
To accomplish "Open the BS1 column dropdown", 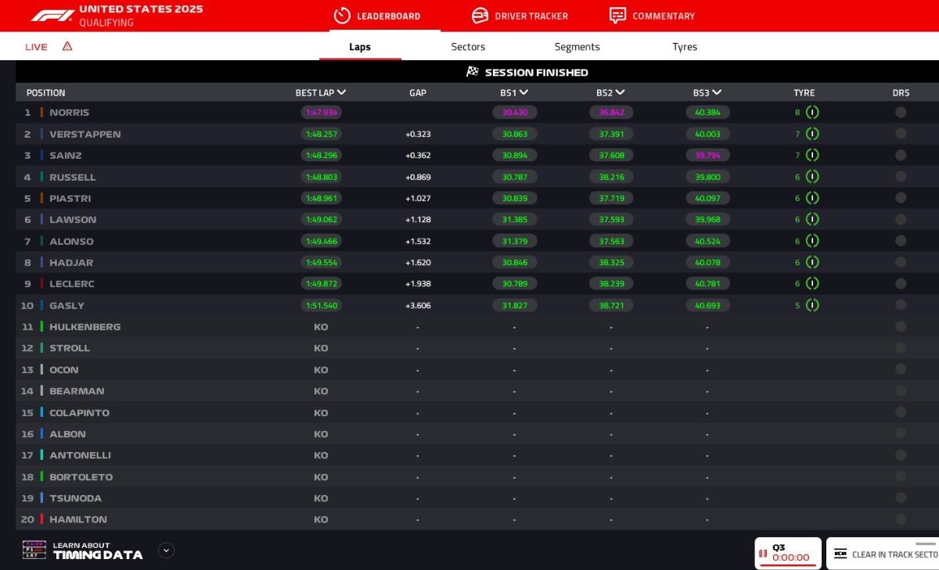I will point(523,92).
